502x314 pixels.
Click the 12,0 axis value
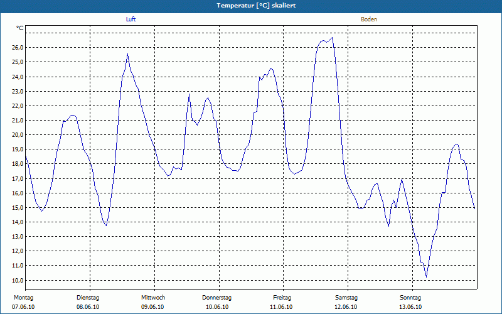(18, 251)
